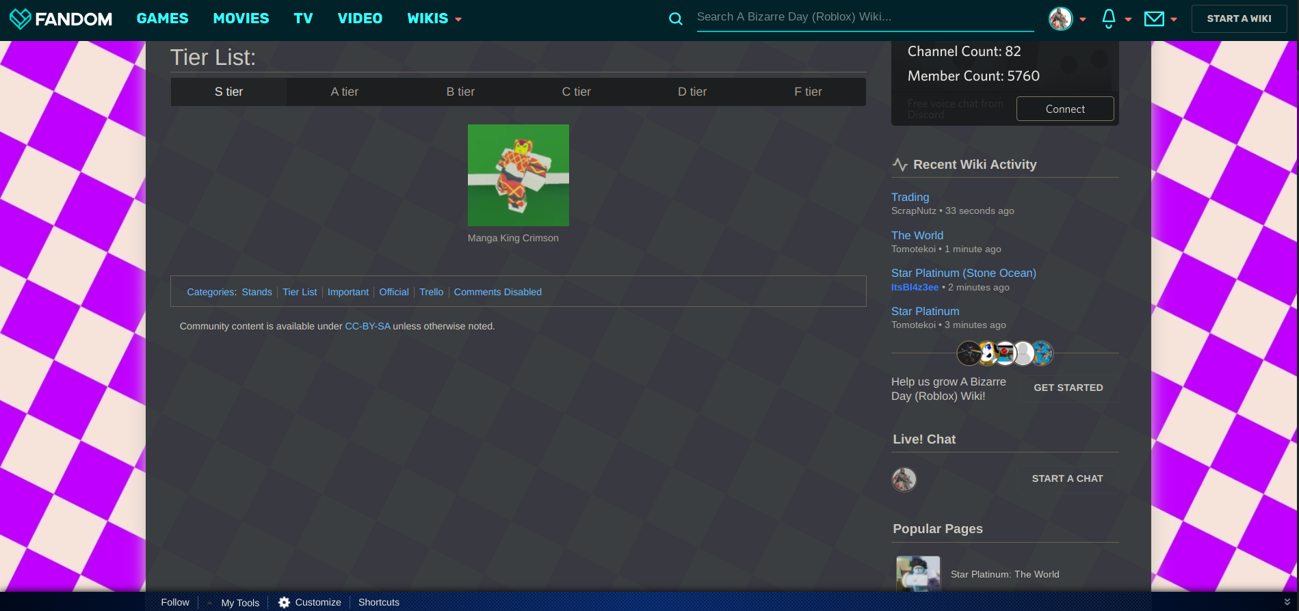
Task: Open ItsBl4z3ee user profile link
Action: [x=915, y=287]
